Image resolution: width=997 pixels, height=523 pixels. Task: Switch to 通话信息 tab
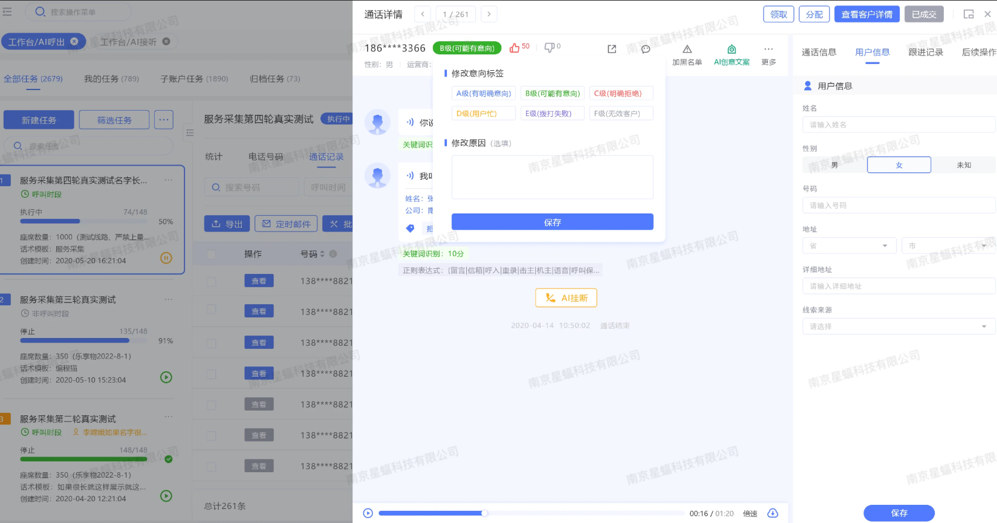click(x=819, y=53)
